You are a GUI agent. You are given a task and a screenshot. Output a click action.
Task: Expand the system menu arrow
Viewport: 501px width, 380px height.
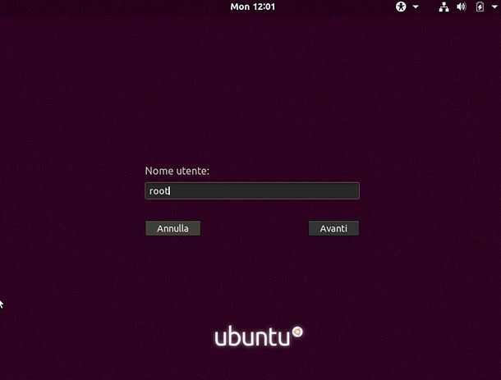[494, 7]
